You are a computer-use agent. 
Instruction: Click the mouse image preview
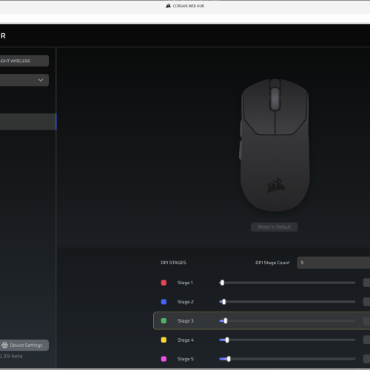pyautogui.click(x=275, y=145)
